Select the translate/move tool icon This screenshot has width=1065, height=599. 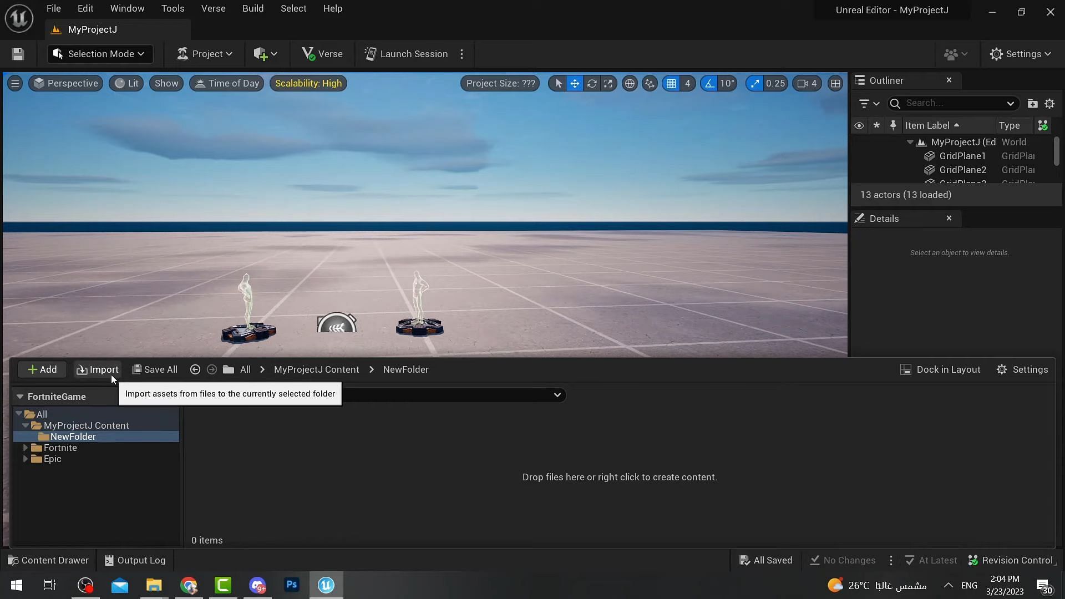pyautogui.click(x=576, y=83)
